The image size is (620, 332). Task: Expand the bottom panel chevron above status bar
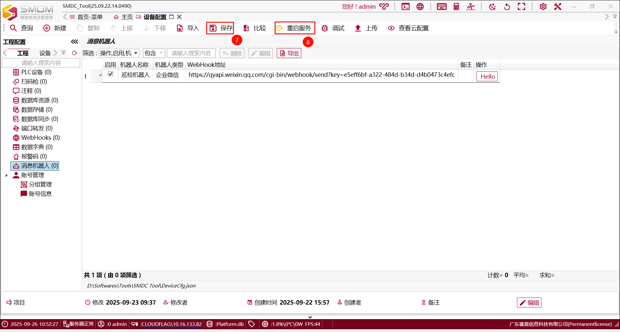coord(310,317)
